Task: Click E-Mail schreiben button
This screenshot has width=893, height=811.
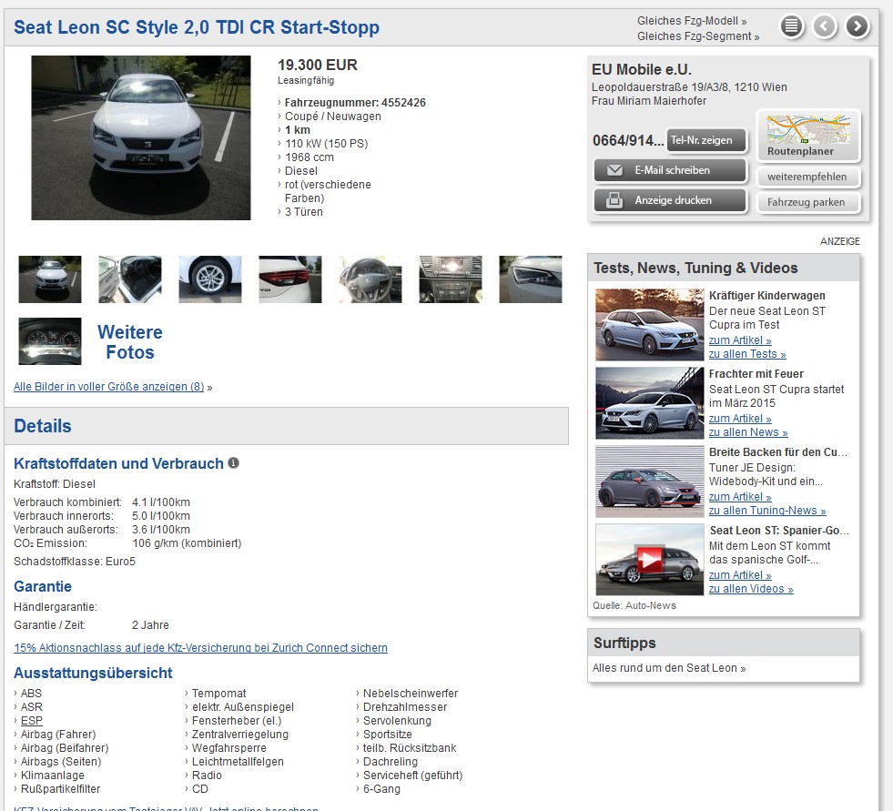Action: 670,170
